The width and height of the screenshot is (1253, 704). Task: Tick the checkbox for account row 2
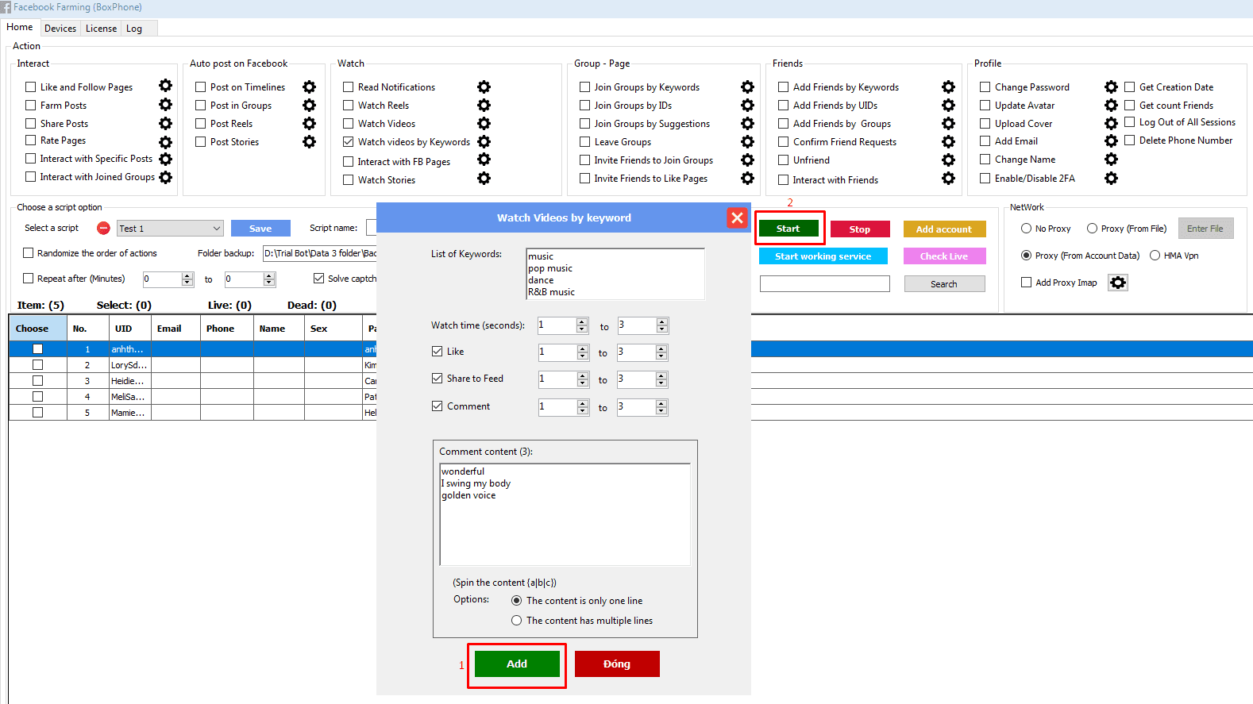tap(37, 365)
